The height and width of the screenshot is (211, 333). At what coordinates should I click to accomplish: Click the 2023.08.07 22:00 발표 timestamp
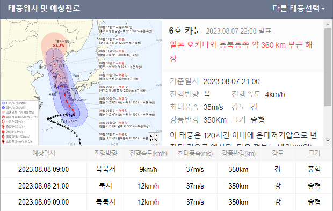click(238, 32)
